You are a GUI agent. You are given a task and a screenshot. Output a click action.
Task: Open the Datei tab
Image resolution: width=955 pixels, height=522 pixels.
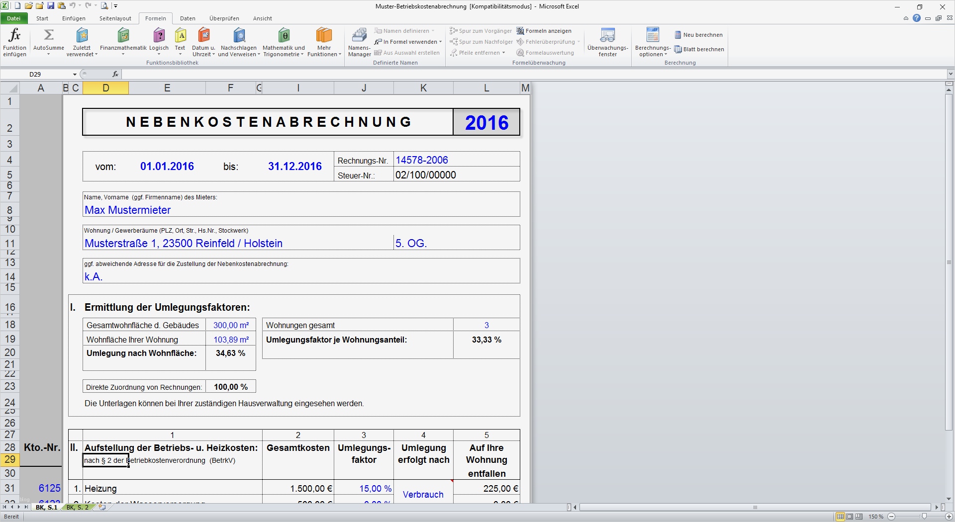point(14,18)
